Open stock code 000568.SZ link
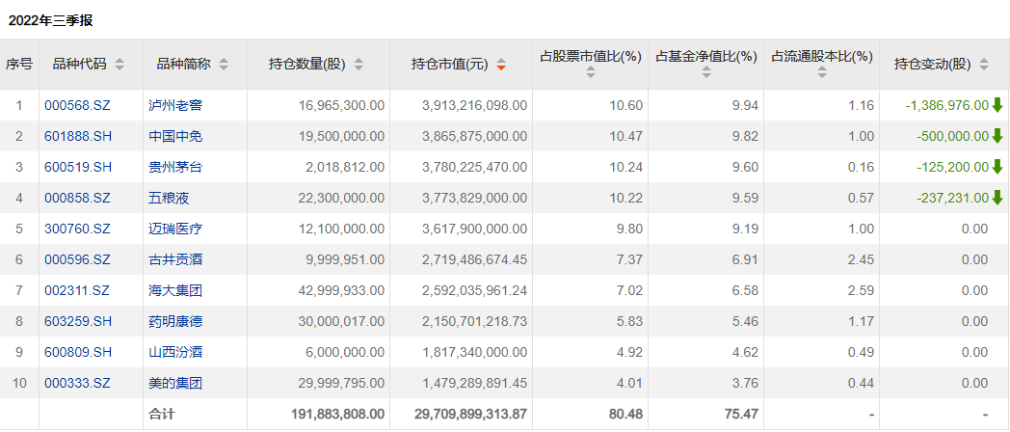Screen dimensions: 1010x432 tap(77, 105)
